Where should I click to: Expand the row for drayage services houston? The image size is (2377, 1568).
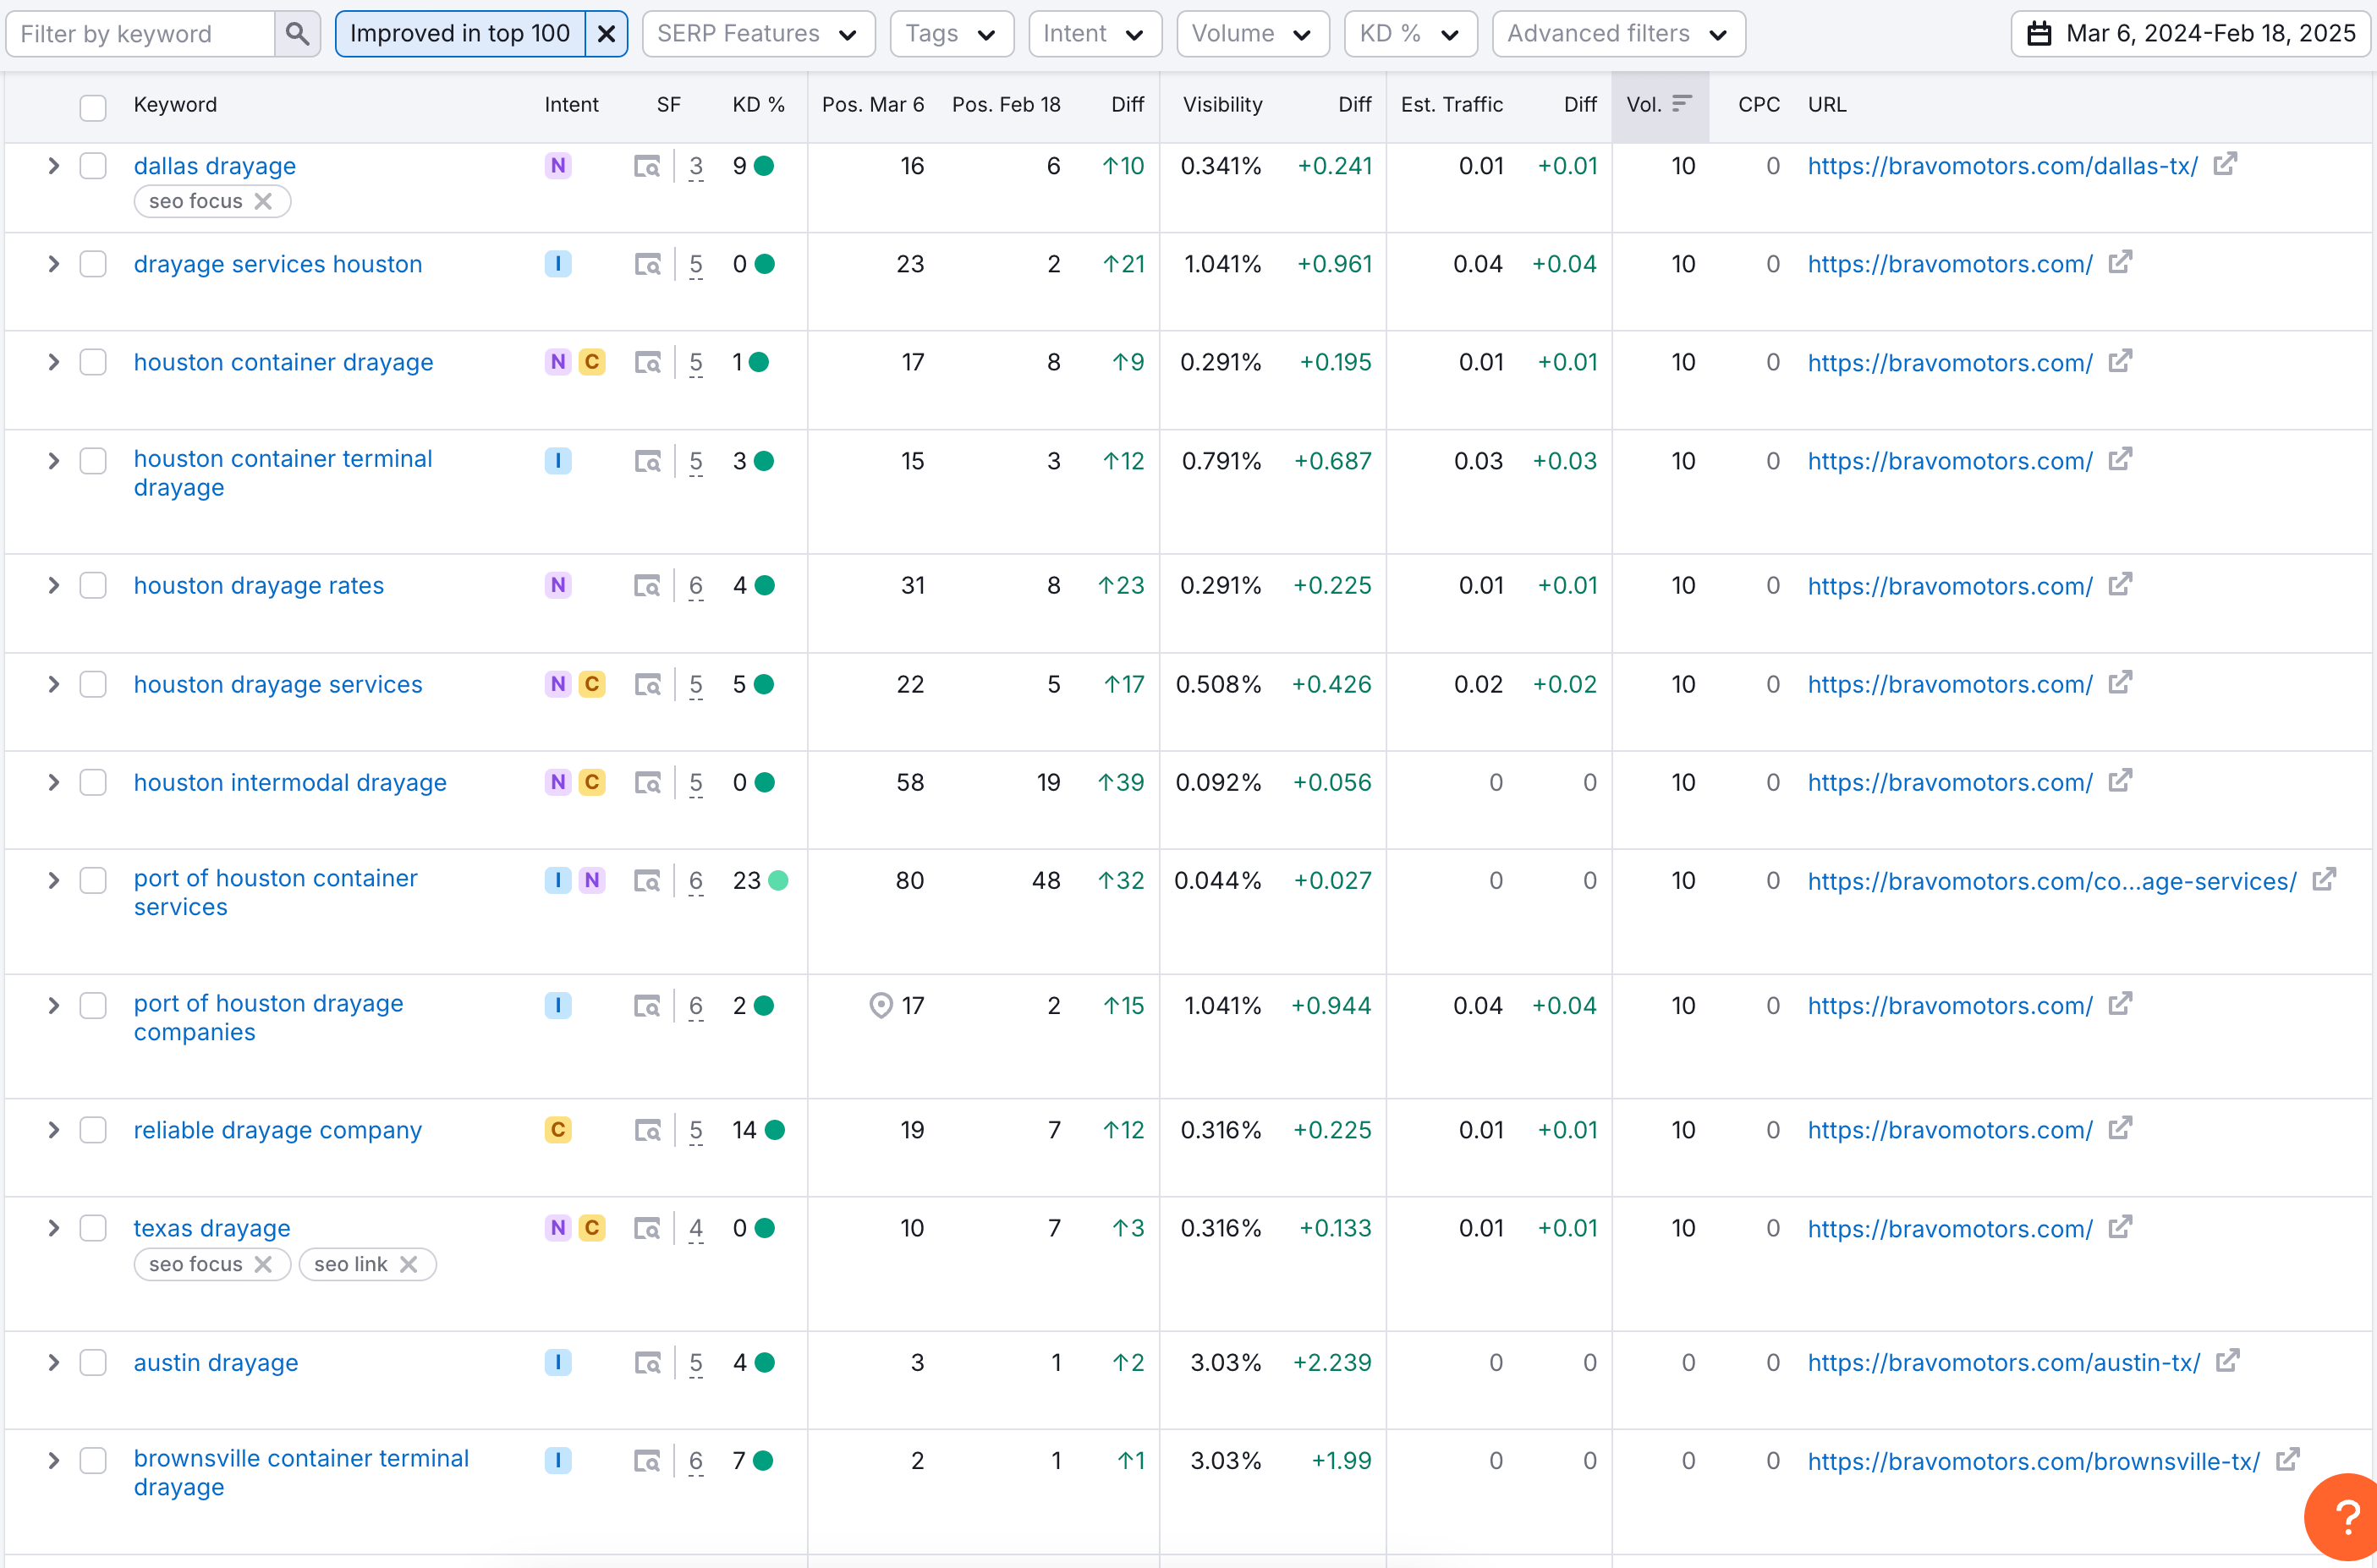pyautogui.click(x=54, y=264)
